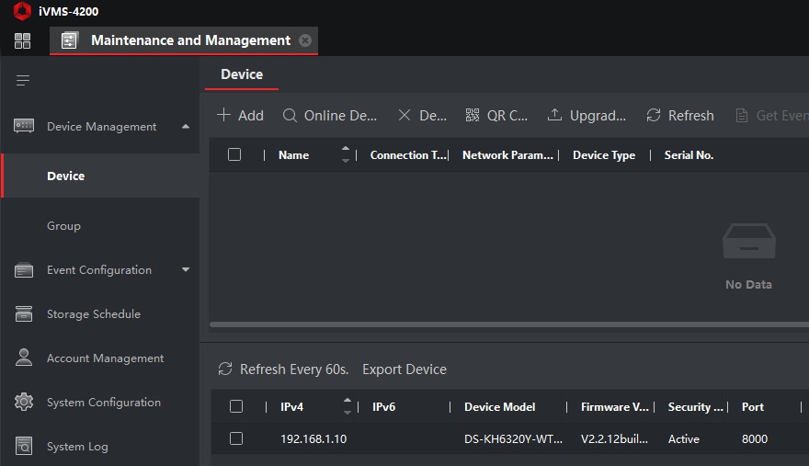This screenshot has height=466, width=809.
Task: Tick the select-all checkbox in online device header
Action: [x=236, y=406]
